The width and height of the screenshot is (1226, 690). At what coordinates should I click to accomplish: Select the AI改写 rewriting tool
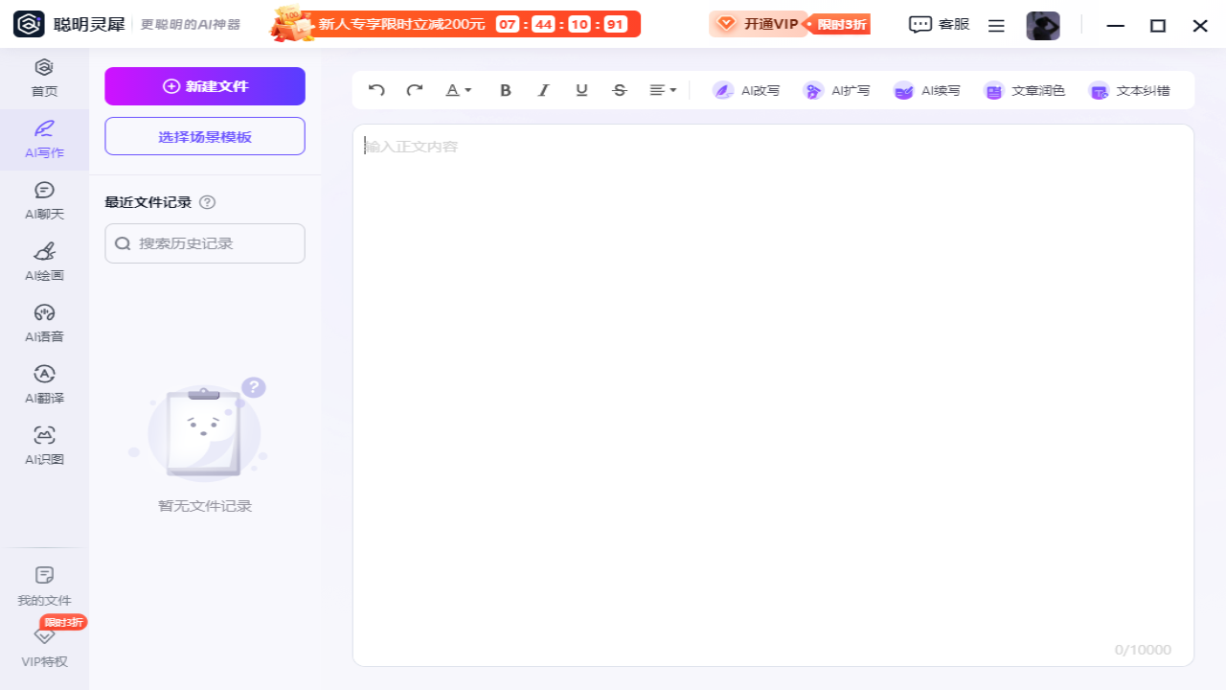pyautogui.click(x=746, y=90)
